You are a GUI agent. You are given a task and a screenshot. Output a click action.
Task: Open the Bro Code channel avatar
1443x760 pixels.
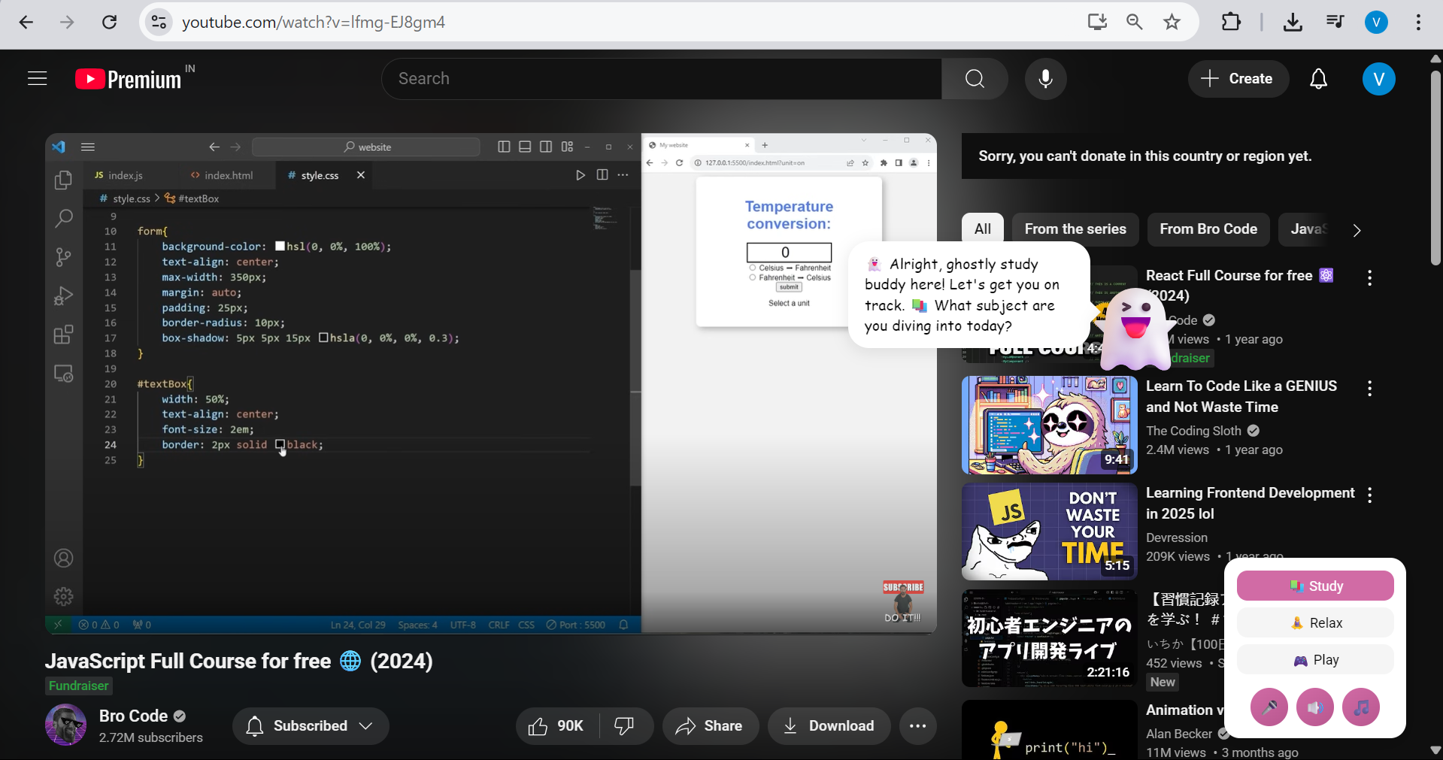66,725
